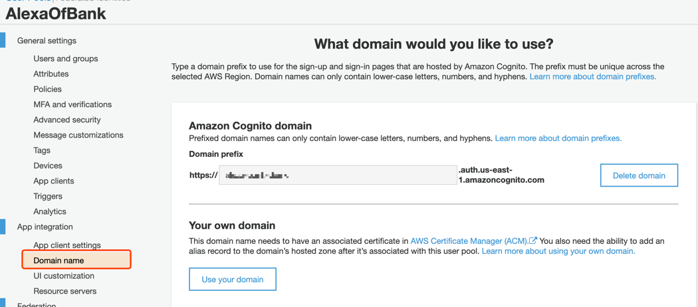Image resolution: width=698 pixels, height=307 pixels.
Task: Open App integration section
Action: coord(45,227)
